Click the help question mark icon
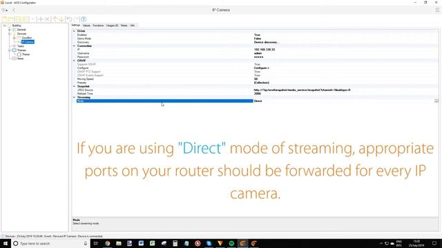 coord(84,19)
